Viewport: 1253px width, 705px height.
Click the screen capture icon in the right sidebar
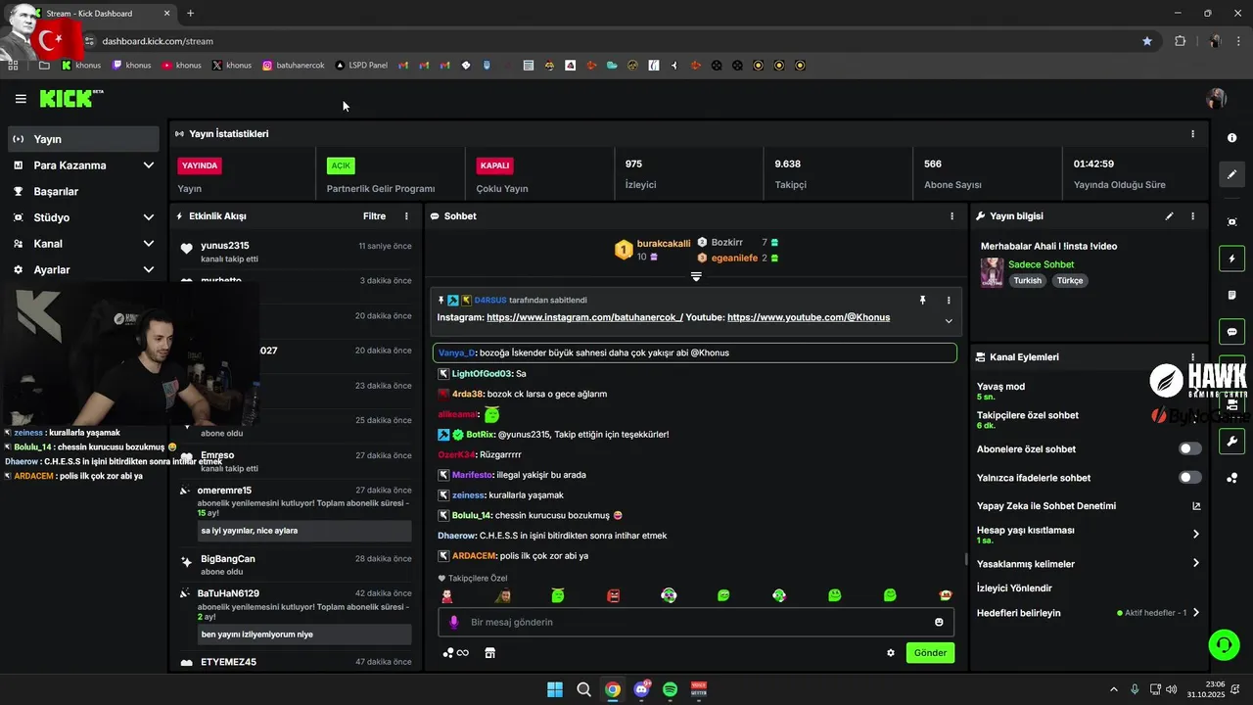point(1231,222)
